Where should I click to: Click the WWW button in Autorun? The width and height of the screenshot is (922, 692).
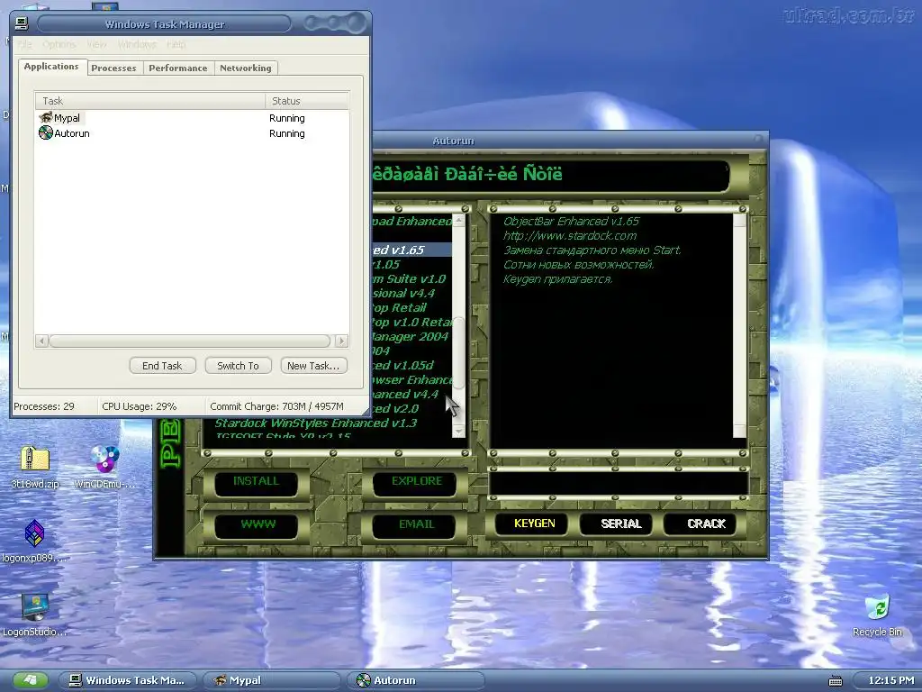click(257, 525)
